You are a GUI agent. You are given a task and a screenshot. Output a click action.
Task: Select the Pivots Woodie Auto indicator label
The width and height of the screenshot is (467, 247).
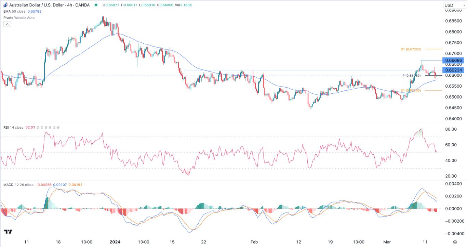pyautogui.click(x=19, y=18)
